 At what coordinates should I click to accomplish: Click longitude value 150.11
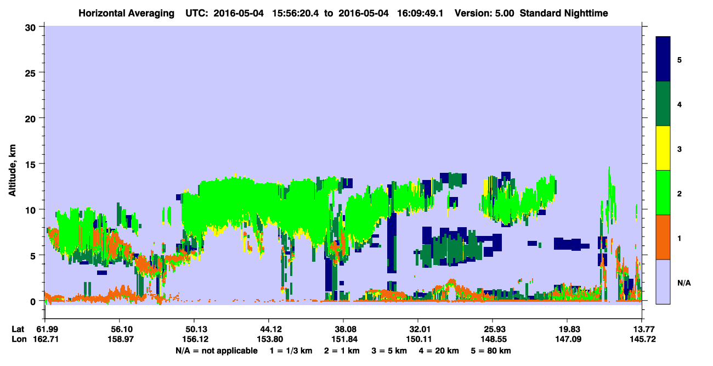click(418, 340)
